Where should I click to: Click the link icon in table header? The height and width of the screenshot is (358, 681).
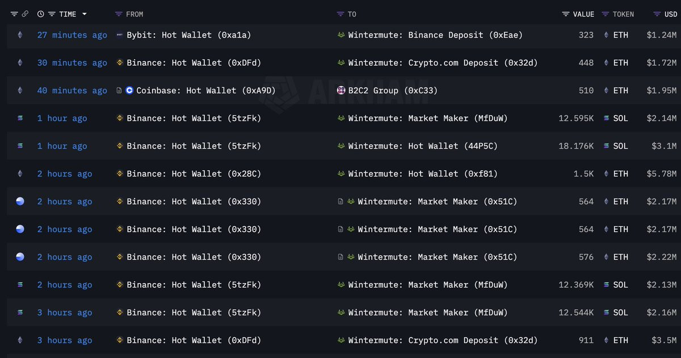click(25, 14)
